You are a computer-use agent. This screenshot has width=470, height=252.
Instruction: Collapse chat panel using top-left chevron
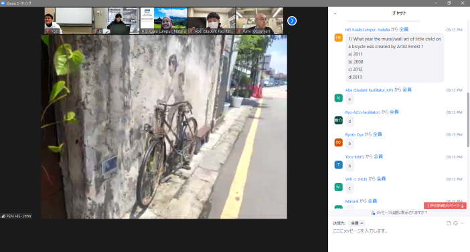(335, 13)
